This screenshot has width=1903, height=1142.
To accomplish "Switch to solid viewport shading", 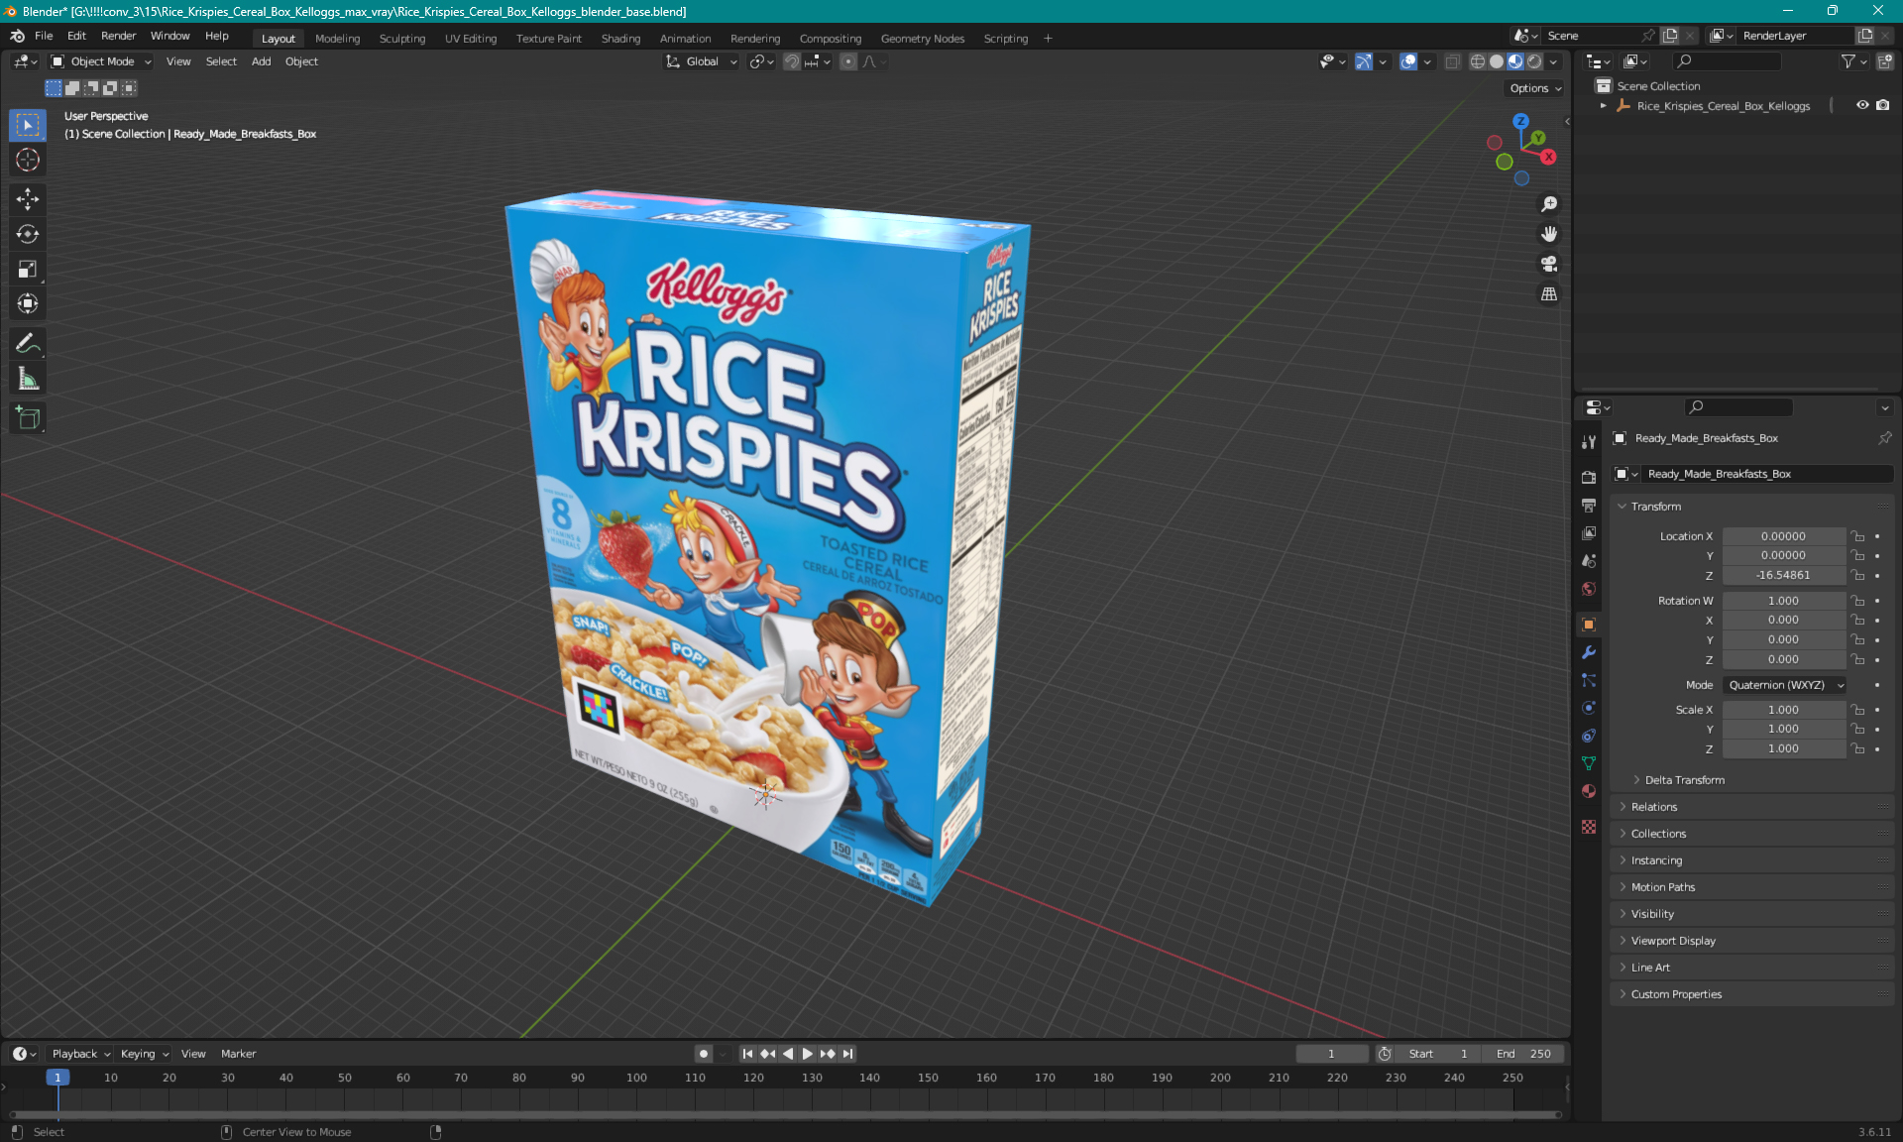I will click(x=1497, y=61).
